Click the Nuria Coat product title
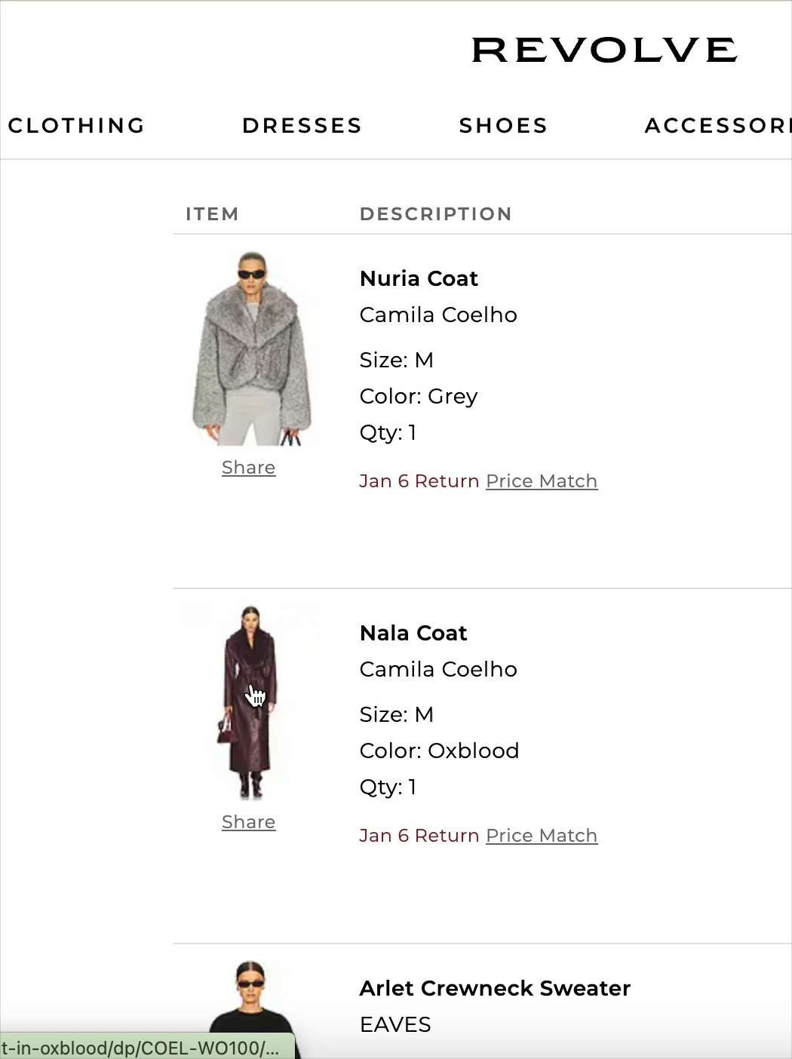 coord(419,278)
